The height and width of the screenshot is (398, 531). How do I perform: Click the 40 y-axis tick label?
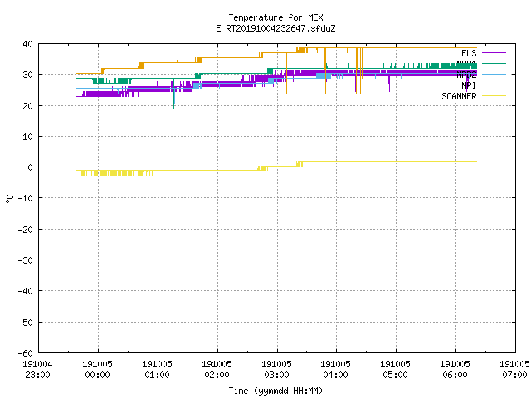tap(27, 44)
